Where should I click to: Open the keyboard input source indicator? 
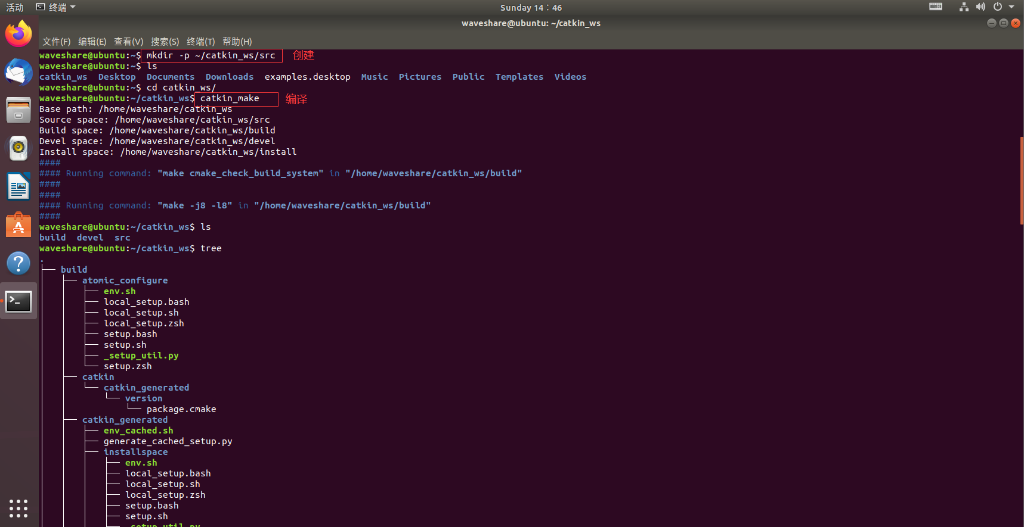(x=936, y=7)
